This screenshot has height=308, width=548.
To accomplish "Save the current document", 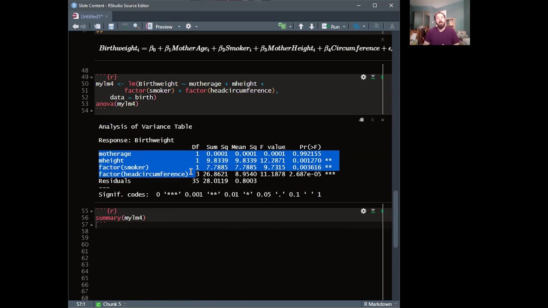I will point(111,27).
